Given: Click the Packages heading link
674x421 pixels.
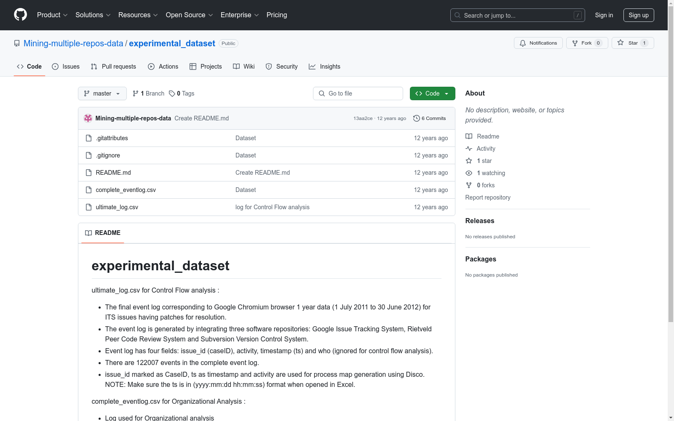Looking at the screenshot, I should tap(481, 259).
